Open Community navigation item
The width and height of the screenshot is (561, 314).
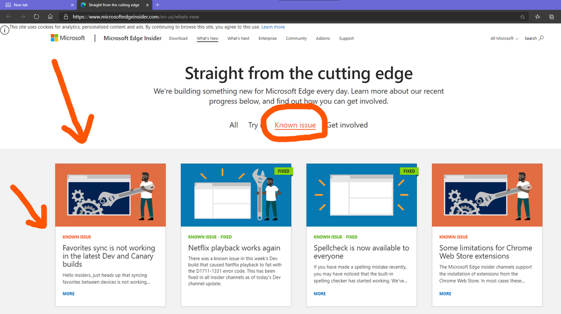tap(297, 38)
